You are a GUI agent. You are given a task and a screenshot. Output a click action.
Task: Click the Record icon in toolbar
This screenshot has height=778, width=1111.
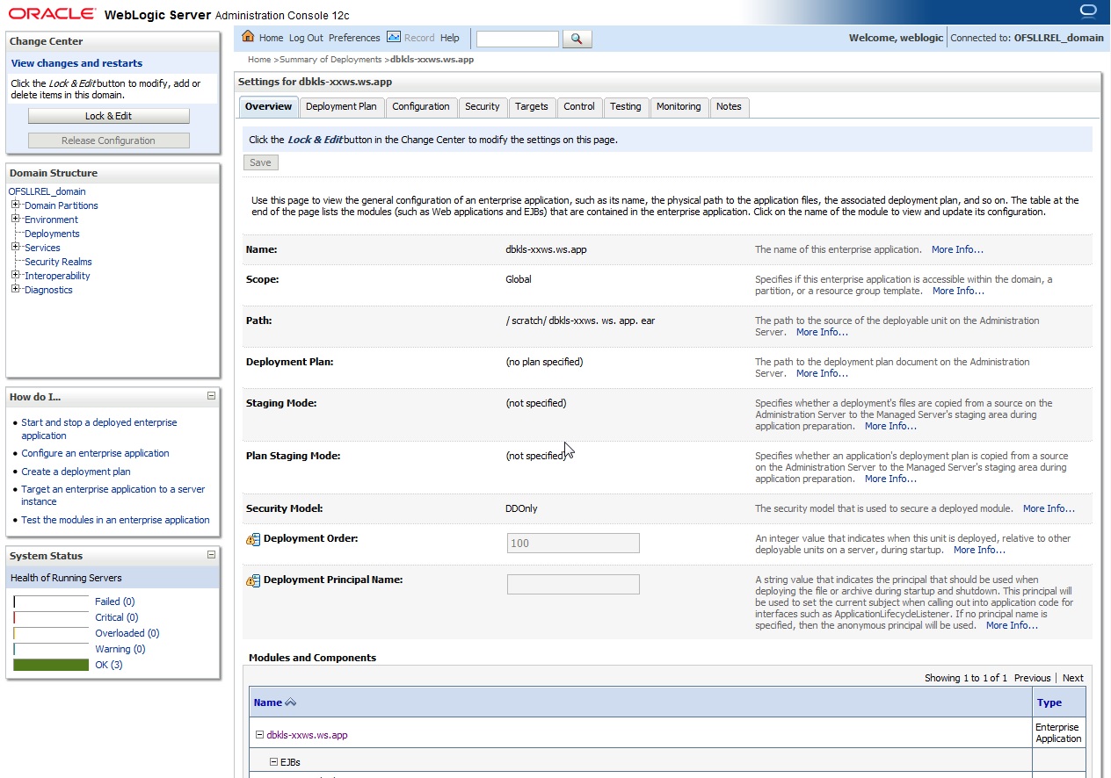(x=394, y=37)
